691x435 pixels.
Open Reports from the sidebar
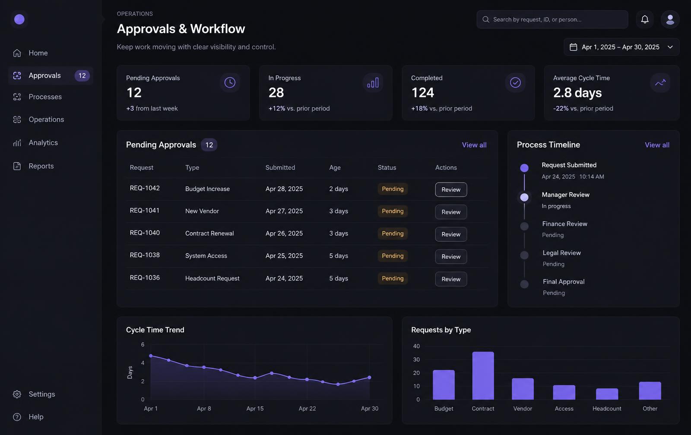click(51, 166)
